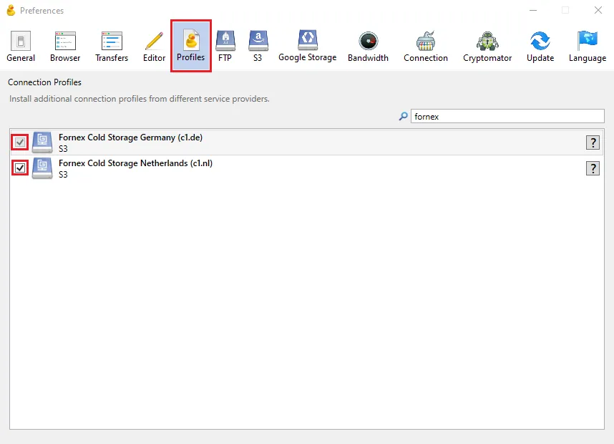Select 'Fornex Cold Storage Netherlands (c1.nl)' text

[x=135, y=163]
